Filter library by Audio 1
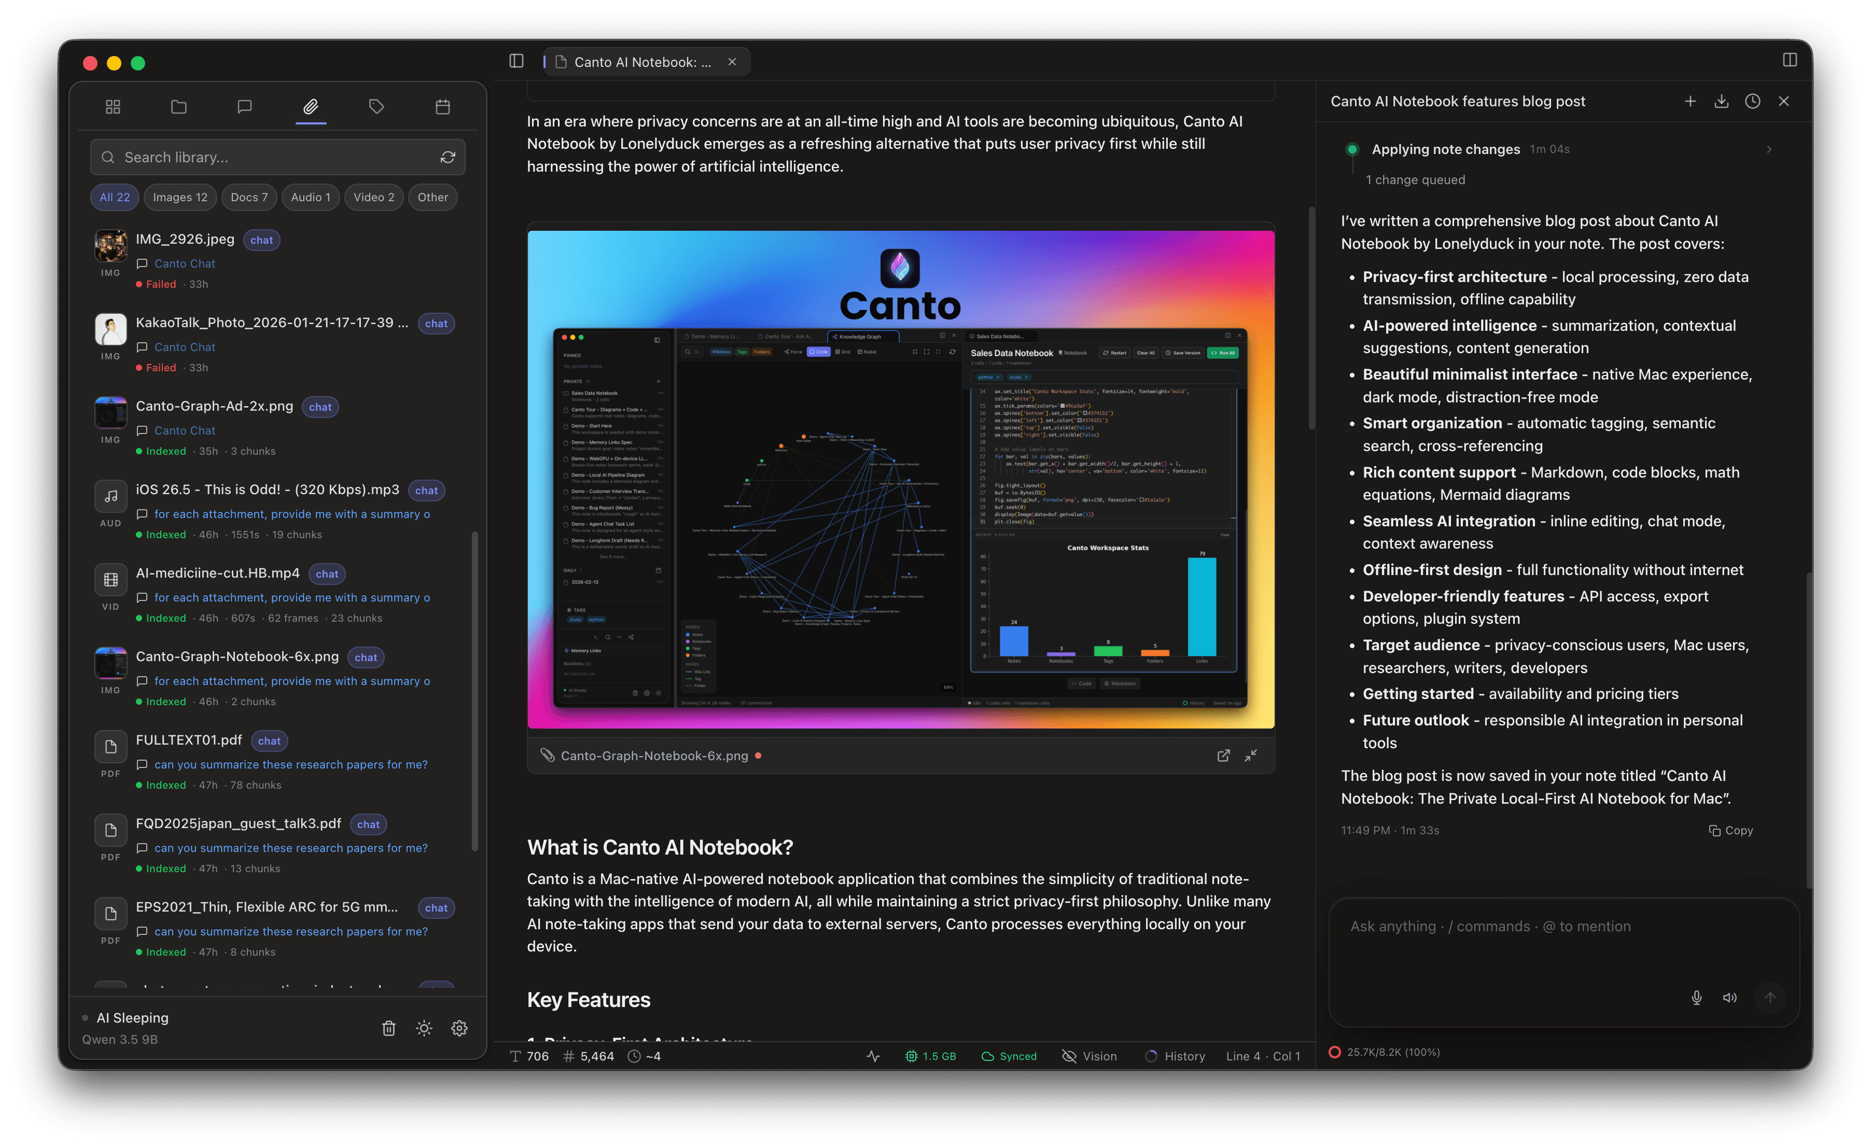Viewport: 1871px width, 1147px height. coord(311,198)
